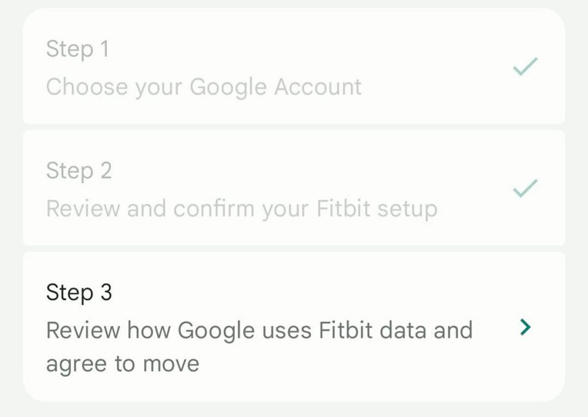Click "Choose your Google Account" text
This screenshot has width=588, height=417.
pyautogui.click(x=204, y=87)
